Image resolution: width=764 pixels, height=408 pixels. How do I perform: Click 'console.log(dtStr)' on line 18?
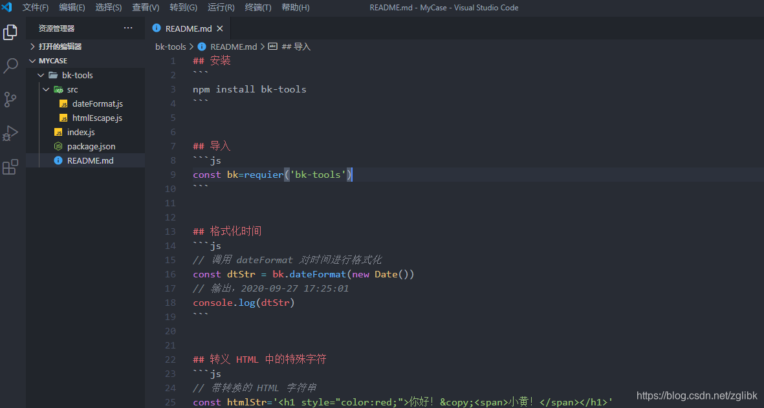point(244,303)
